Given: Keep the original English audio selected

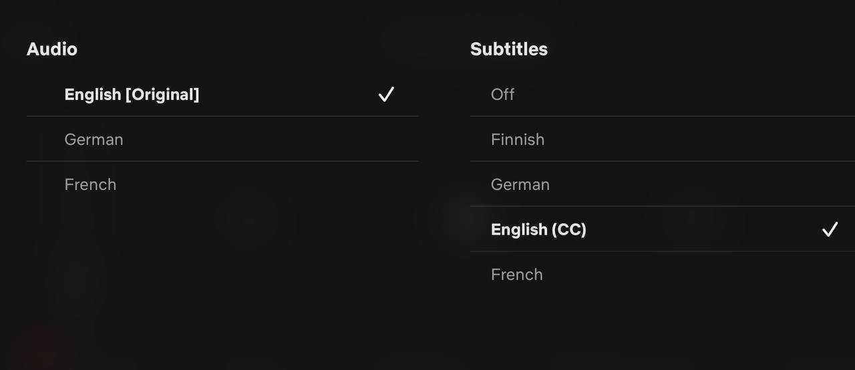Looking at the screenshot, I should click(132, 95).
